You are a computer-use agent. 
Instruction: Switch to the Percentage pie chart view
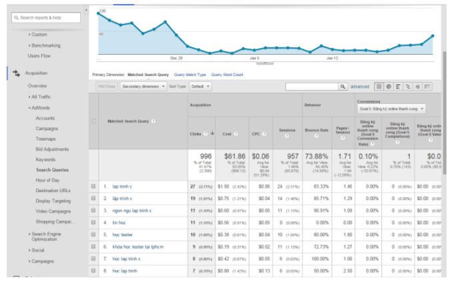[x=389, y=87]
